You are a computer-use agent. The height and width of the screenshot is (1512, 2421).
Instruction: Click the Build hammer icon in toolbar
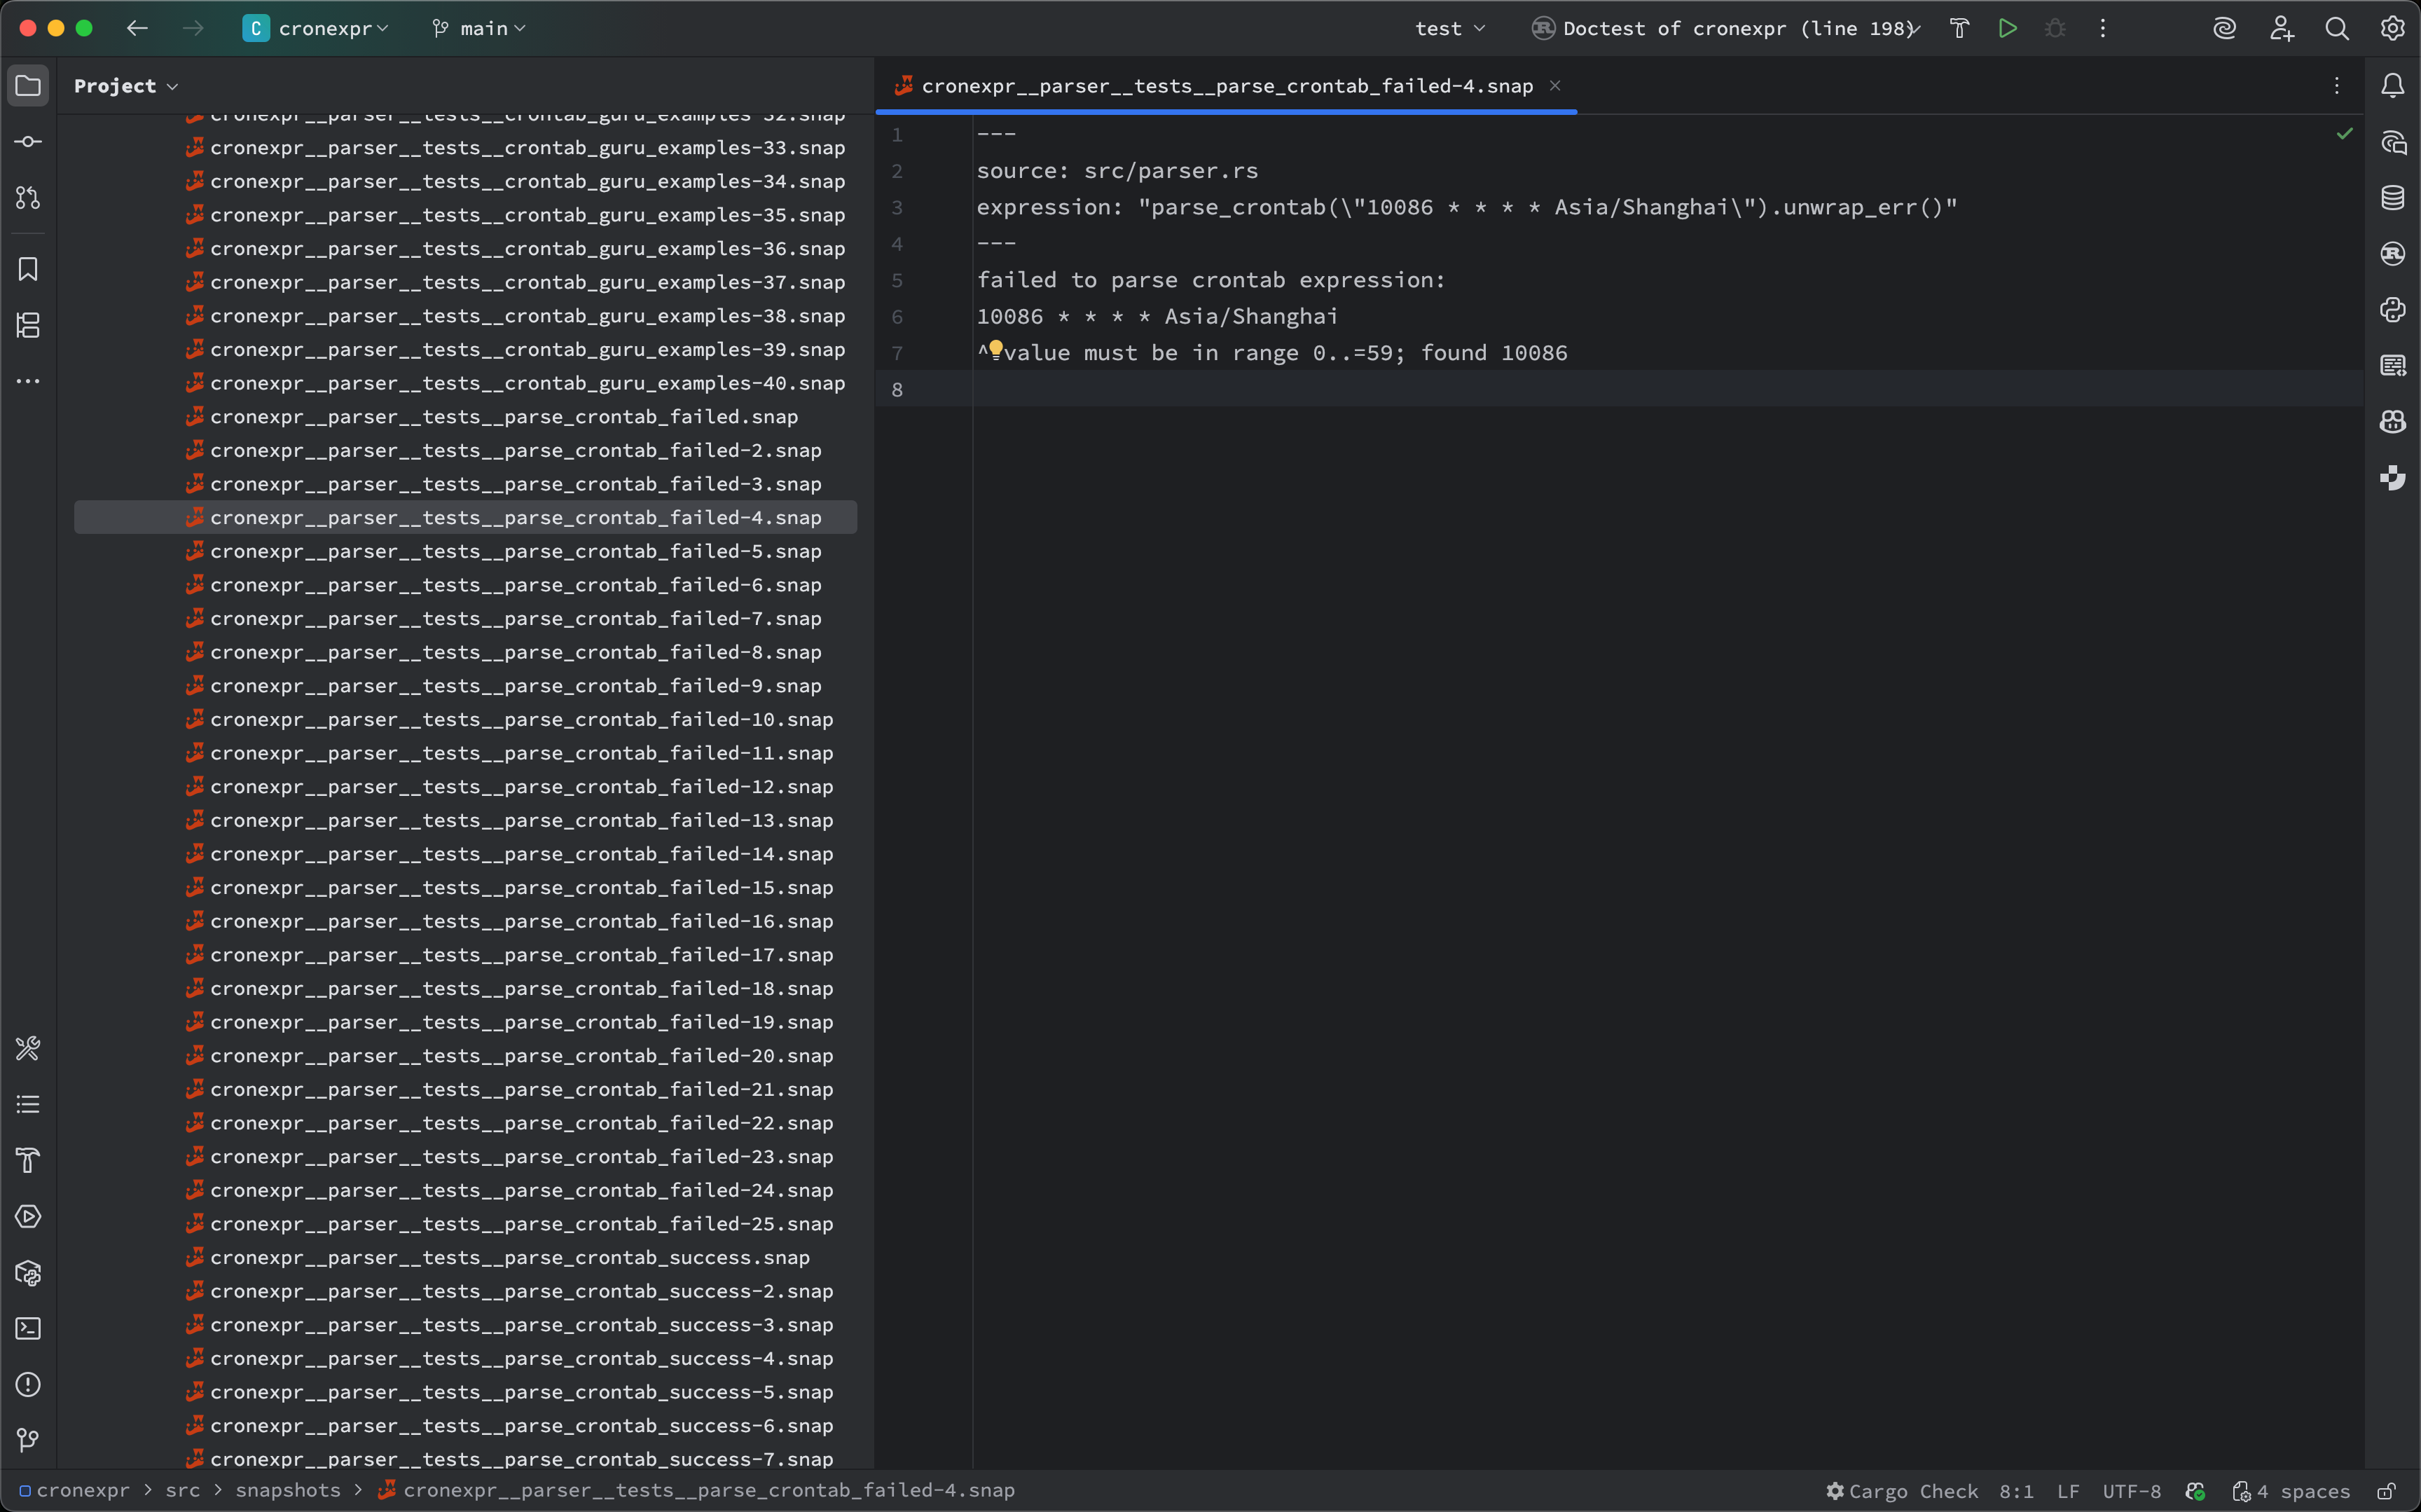tap(1959, 28)
